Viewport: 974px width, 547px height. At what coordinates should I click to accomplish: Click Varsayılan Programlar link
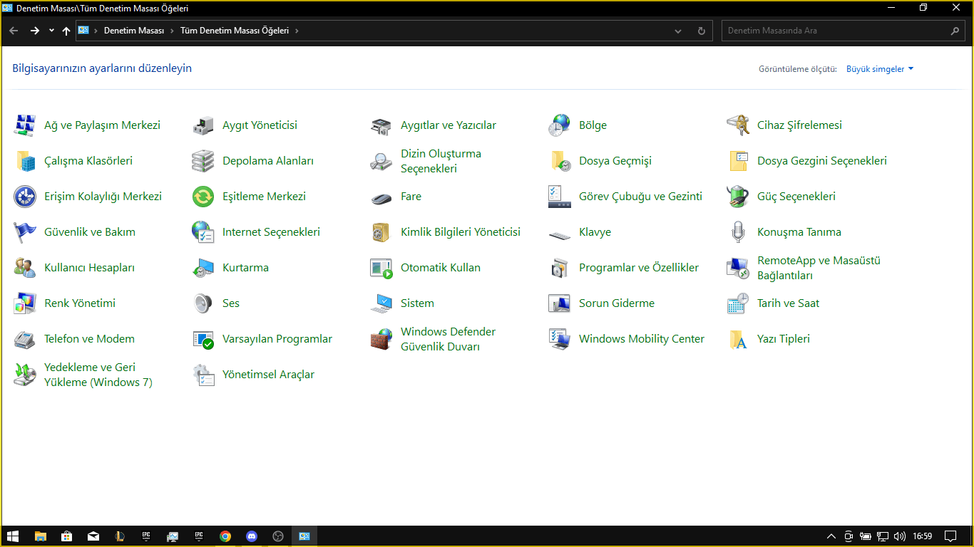[x=277, y=339]
